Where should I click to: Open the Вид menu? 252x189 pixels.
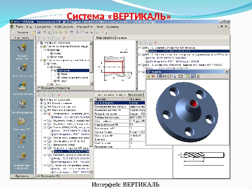[29, 27]
